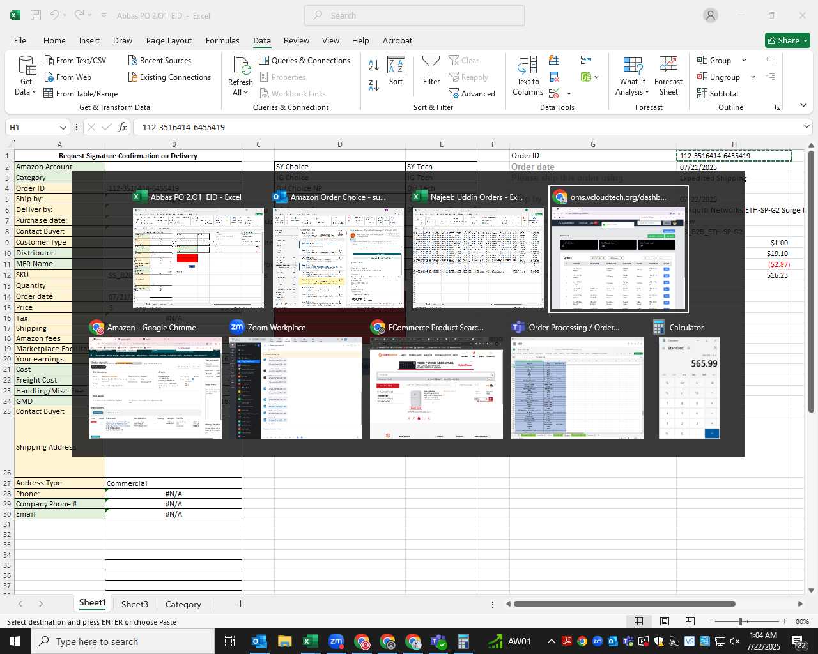This screenshot has height=654, width=818.
Task: Open Zoom app from the taskbar
Action: click(x=336, y=641)
